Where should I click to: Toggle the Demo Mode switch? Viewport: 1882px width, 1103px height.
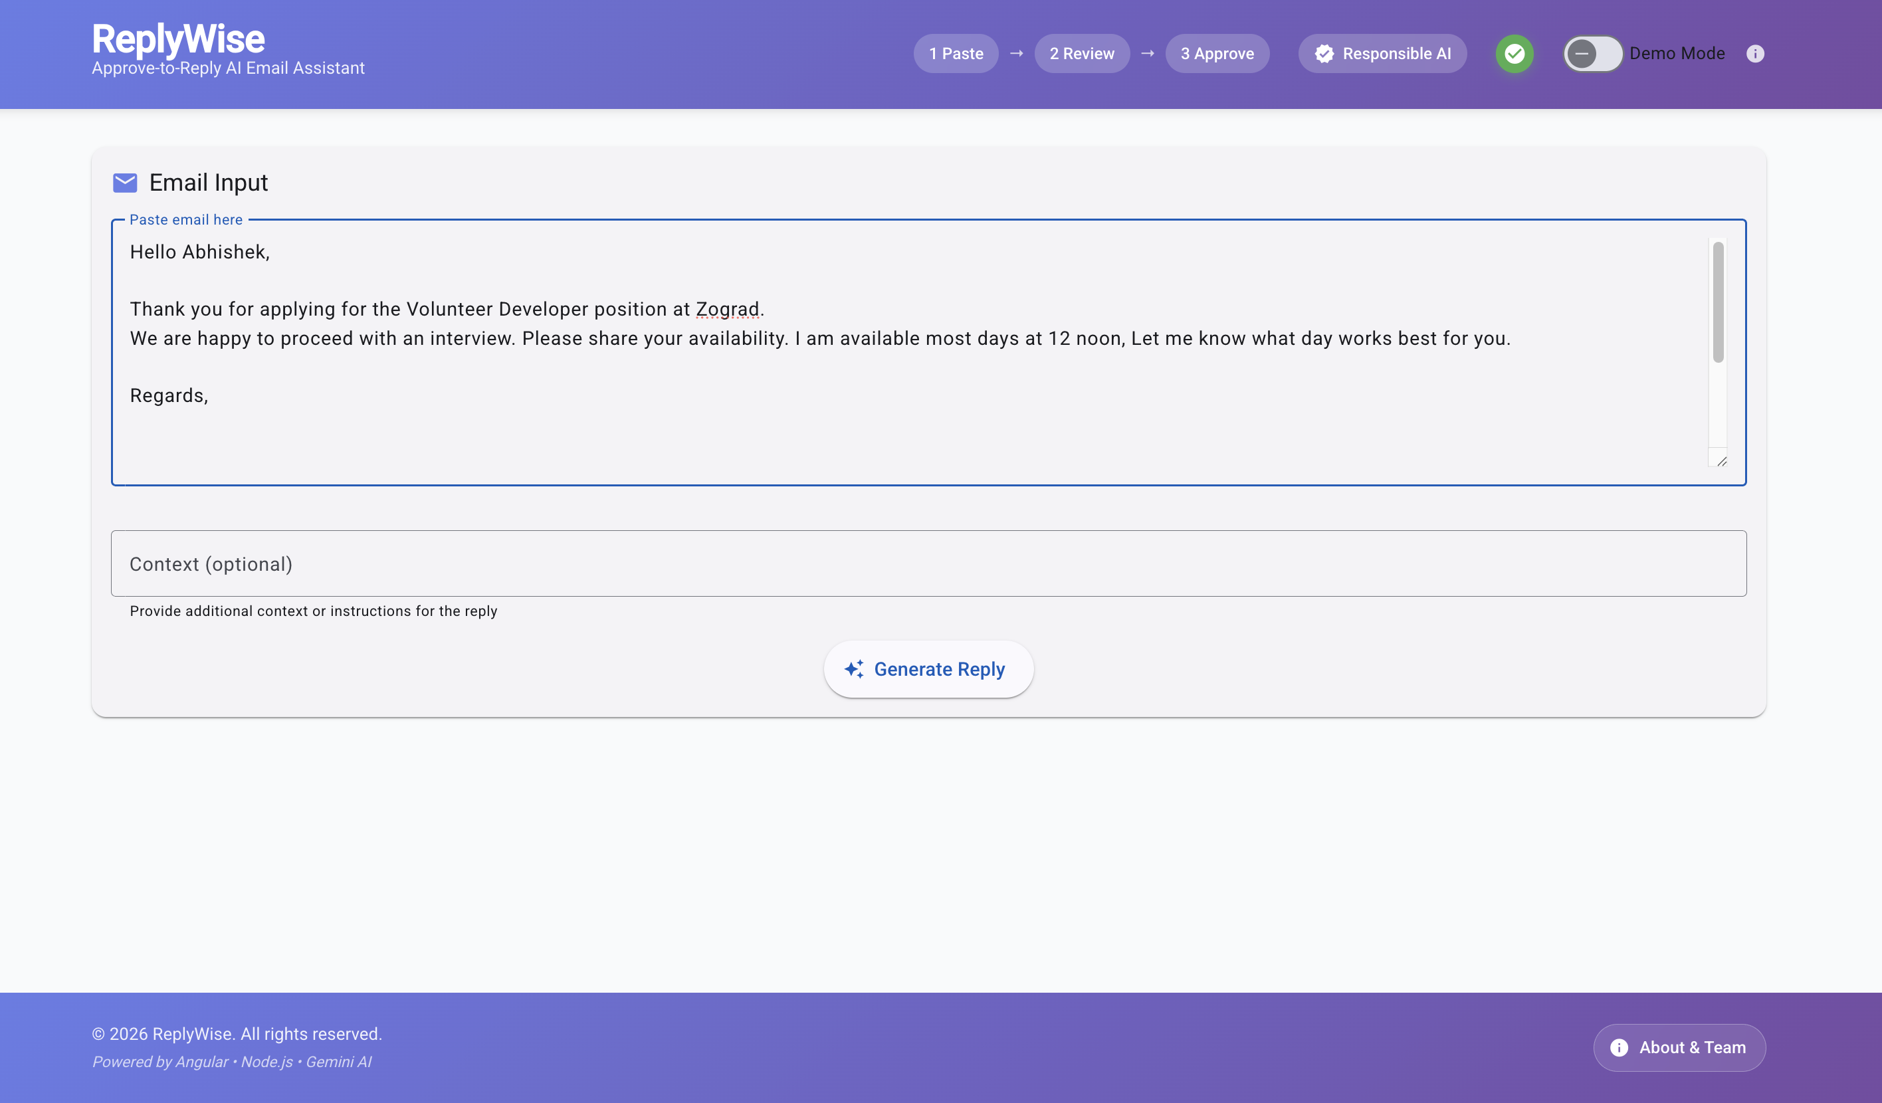point(1592,54)
